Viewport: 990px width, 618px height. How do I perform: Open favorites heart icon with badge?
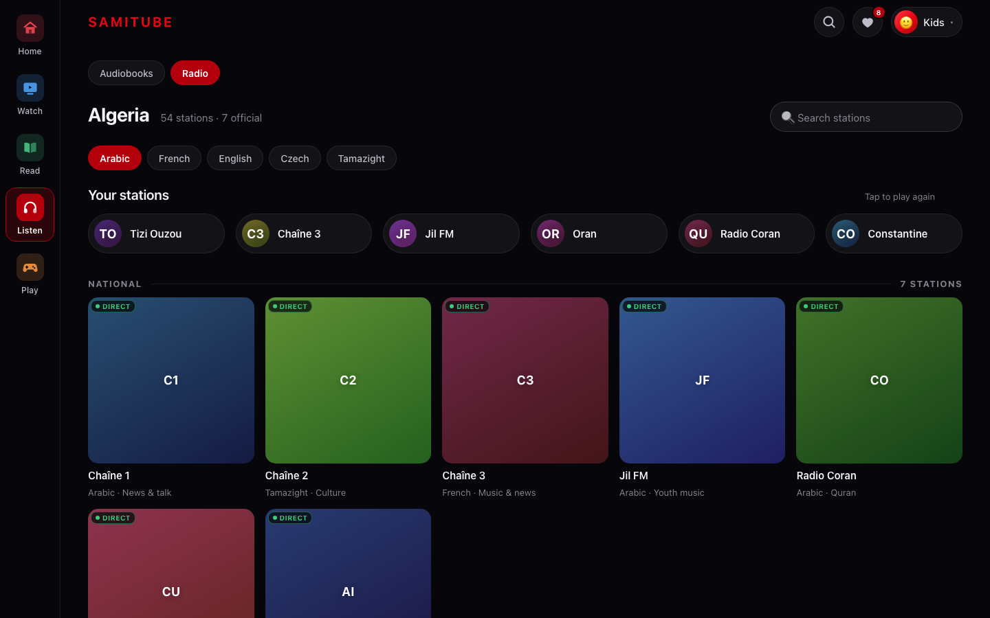point(868,22)
